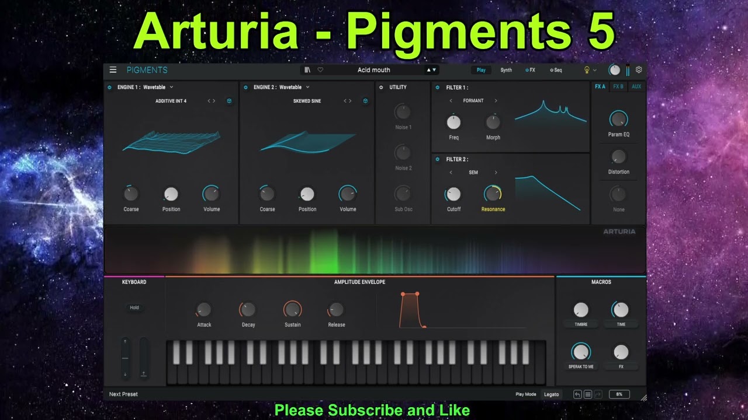Click the Filter 1 formant response graph
748x420 pixels.
click(550, 113)
